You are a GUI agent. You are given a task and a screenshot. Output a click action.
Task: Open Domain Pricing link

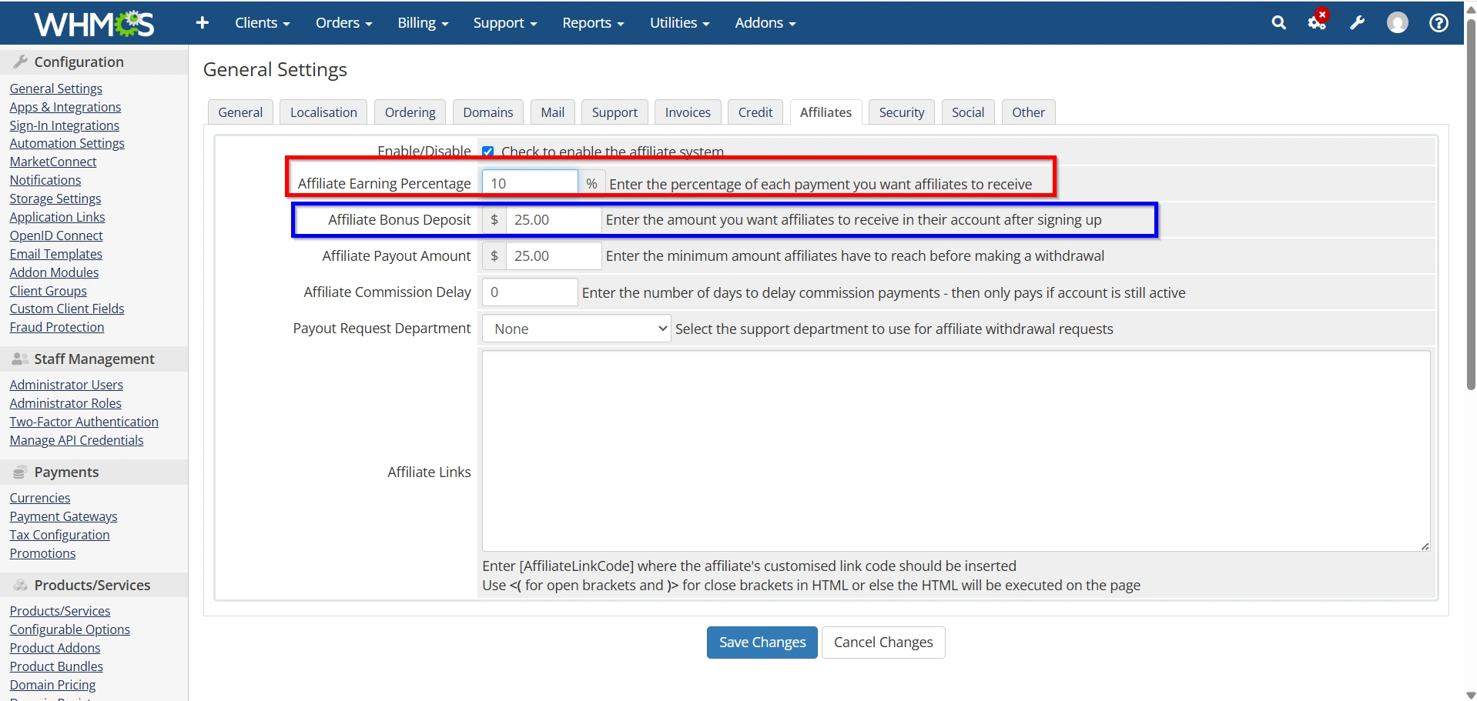click(x=53, y=685)
